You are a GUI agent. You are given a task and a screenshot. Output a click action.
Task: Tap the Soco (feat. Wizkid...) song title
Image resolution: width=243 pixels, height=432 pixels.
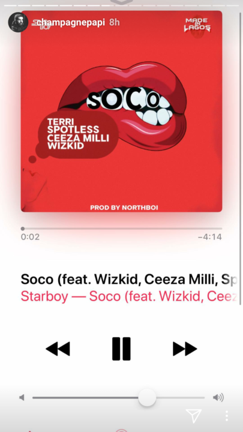[130, 280]
